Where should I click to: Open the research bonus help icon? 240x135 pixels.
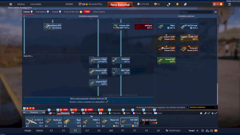(x=106, y=99)
